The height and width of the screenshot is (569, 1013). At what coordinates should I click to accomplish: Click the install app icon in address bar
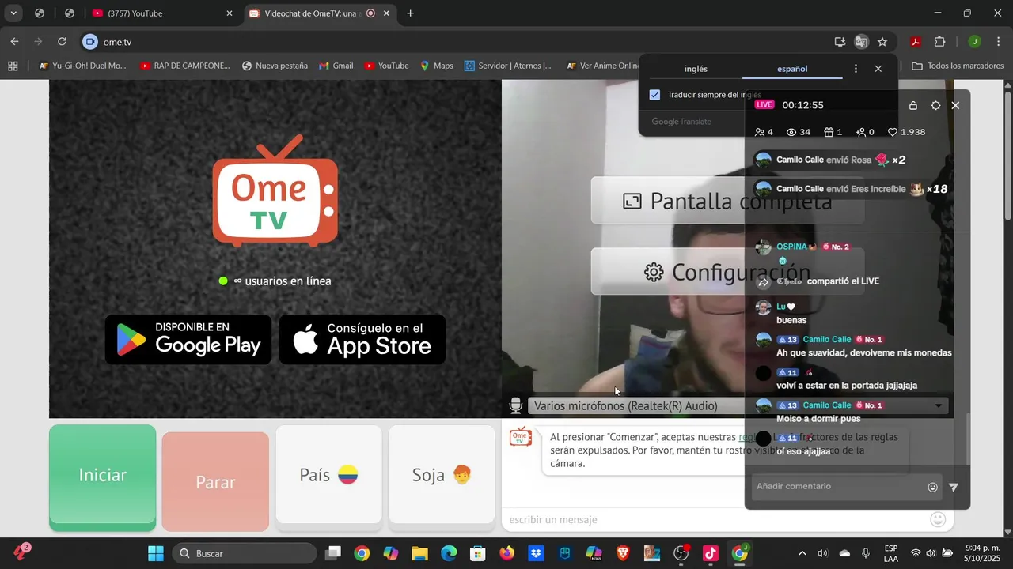[840, 42]
